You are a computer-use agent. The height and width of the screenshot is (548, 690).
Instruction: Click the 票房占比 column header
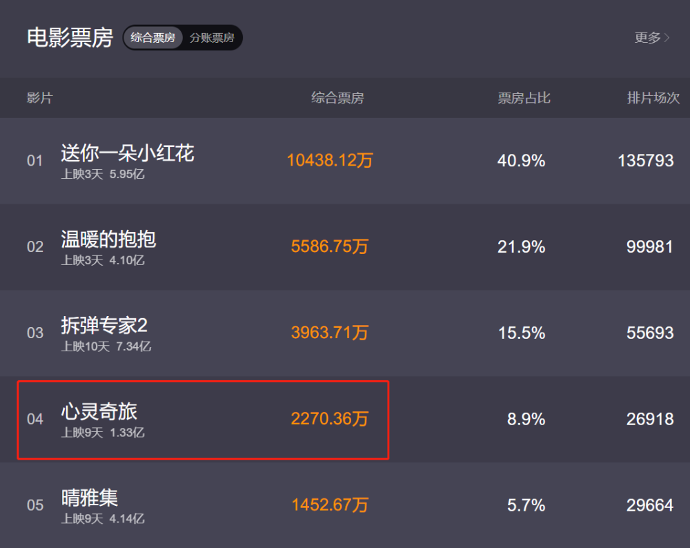tap(524, 98)
